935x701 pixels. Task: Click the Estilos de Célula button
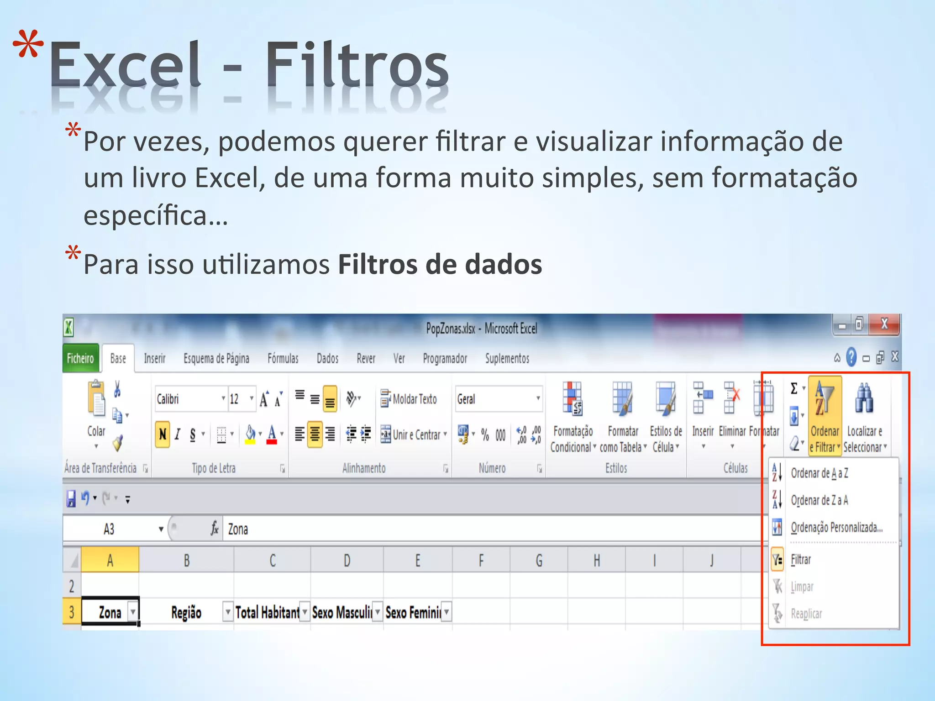[x=666, y=417]
